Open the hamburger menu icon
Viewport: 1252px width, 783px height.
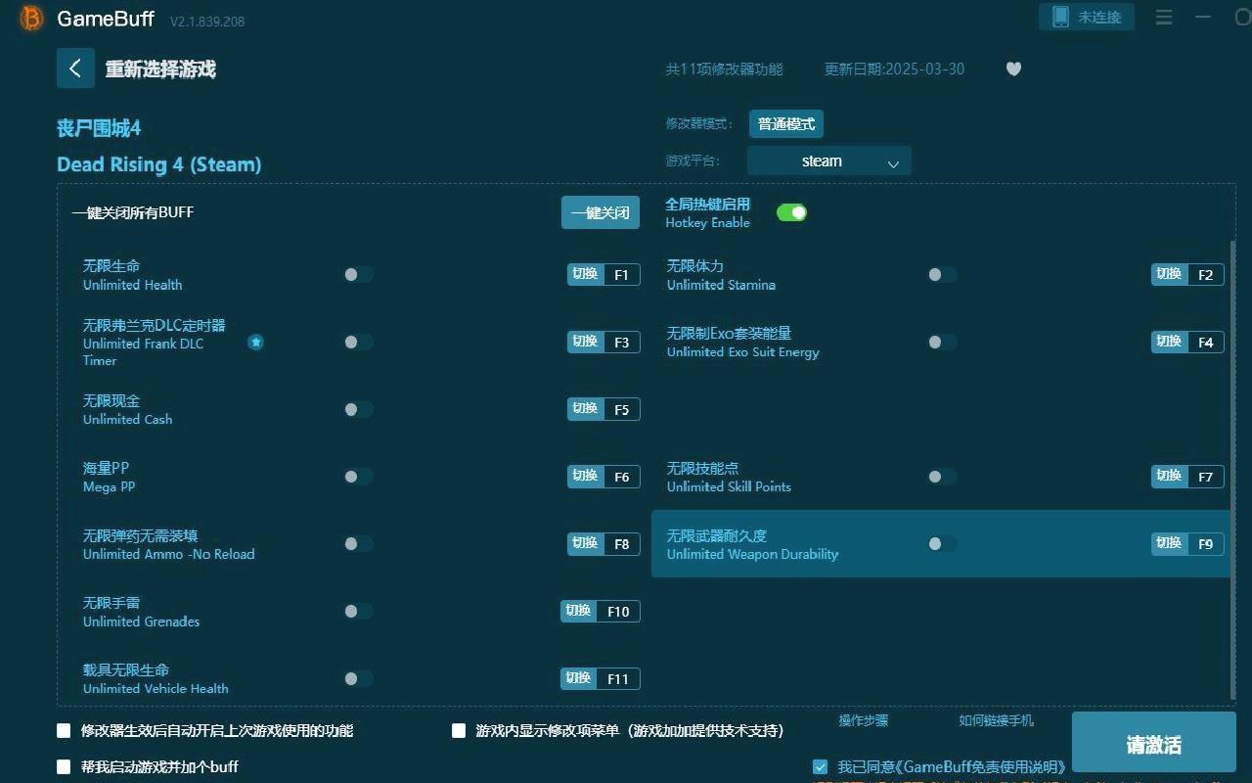[1164, 17]
